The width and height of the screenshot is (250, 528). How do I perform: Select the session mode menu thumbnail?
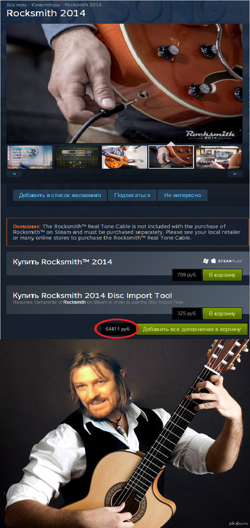pos(30,157)
